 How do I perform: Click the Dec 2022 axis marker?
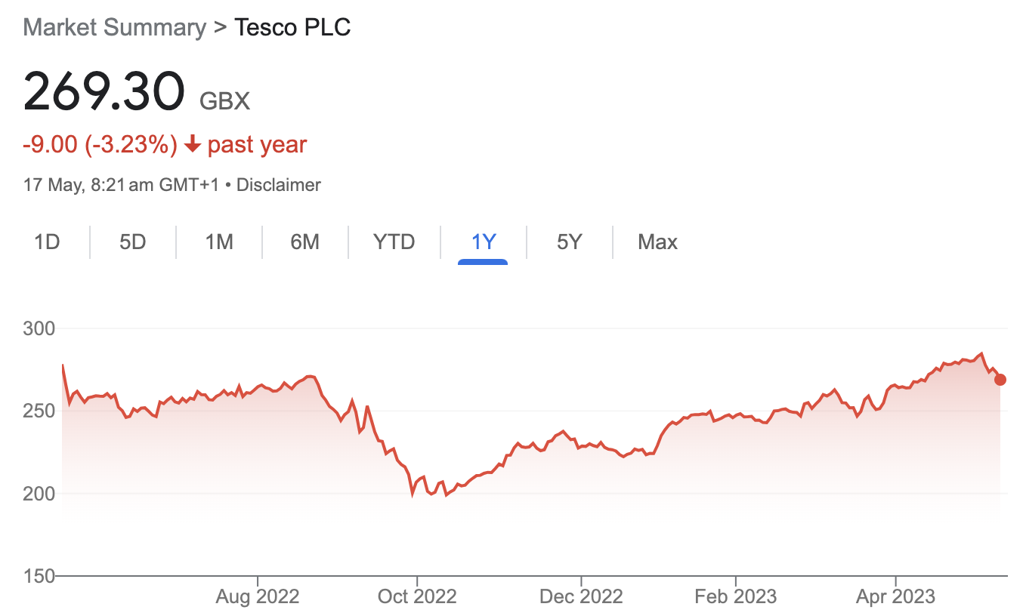[581, 597]
